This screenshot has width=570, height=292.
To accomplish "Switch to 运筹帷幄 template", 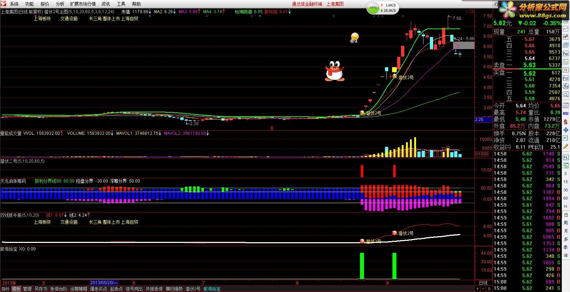I will coord(78,289).
